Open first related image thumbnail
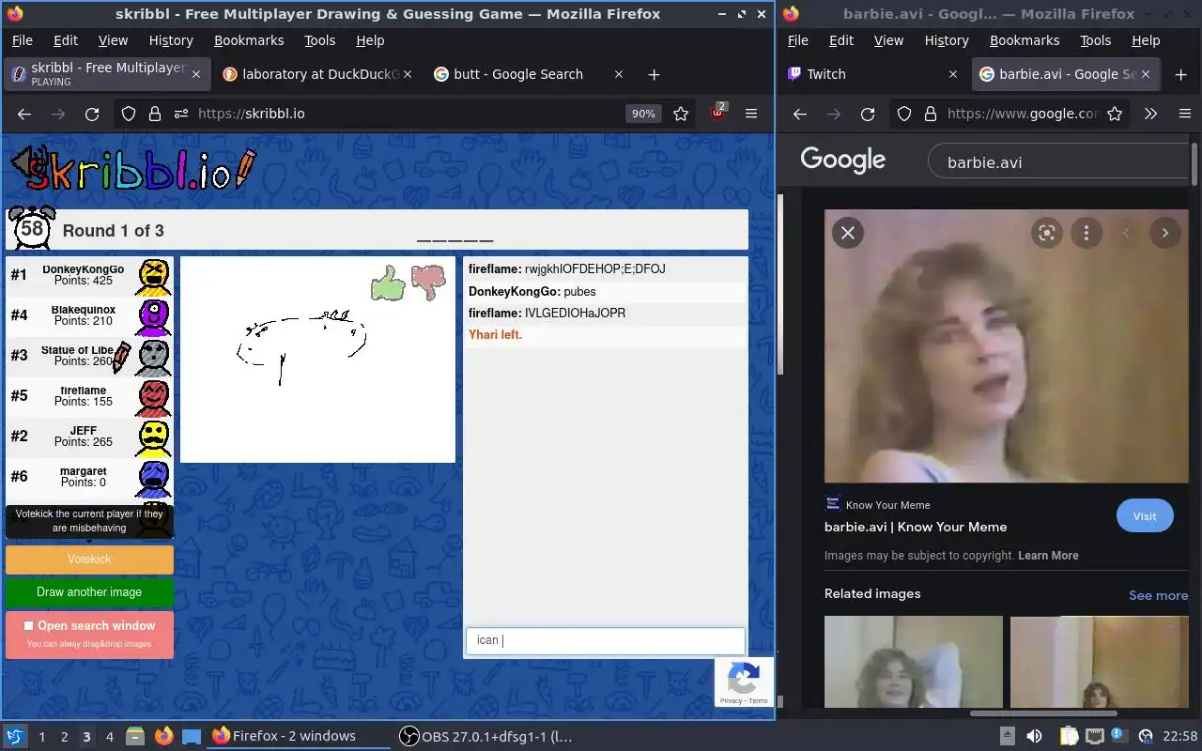The width and height of the screenshot is (1202, 751). pyautogui.click(x=914, y=662)
